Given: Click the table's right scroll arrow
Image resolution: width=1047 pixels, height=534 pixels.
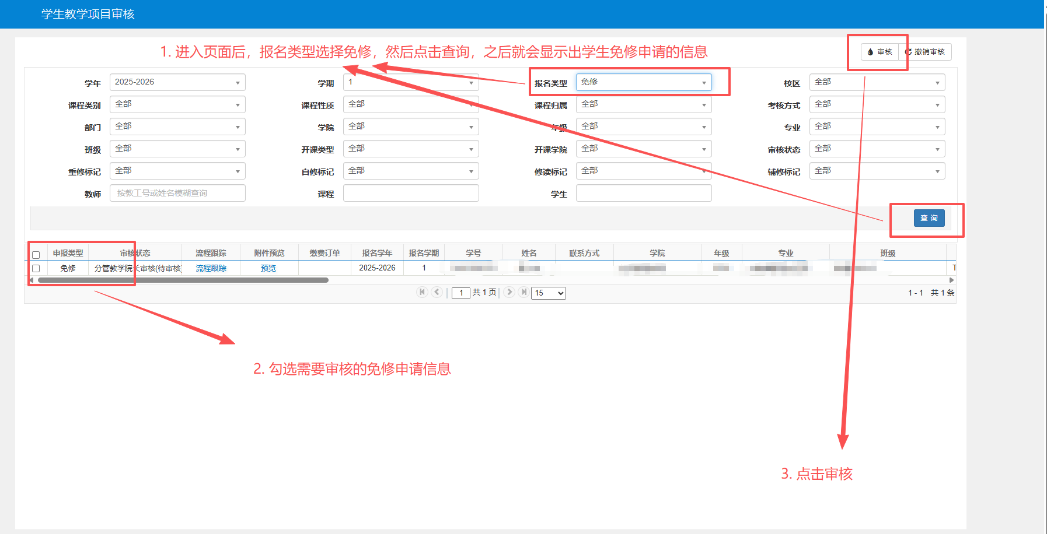Looking at the screenshot, I should tap(951, 280).
